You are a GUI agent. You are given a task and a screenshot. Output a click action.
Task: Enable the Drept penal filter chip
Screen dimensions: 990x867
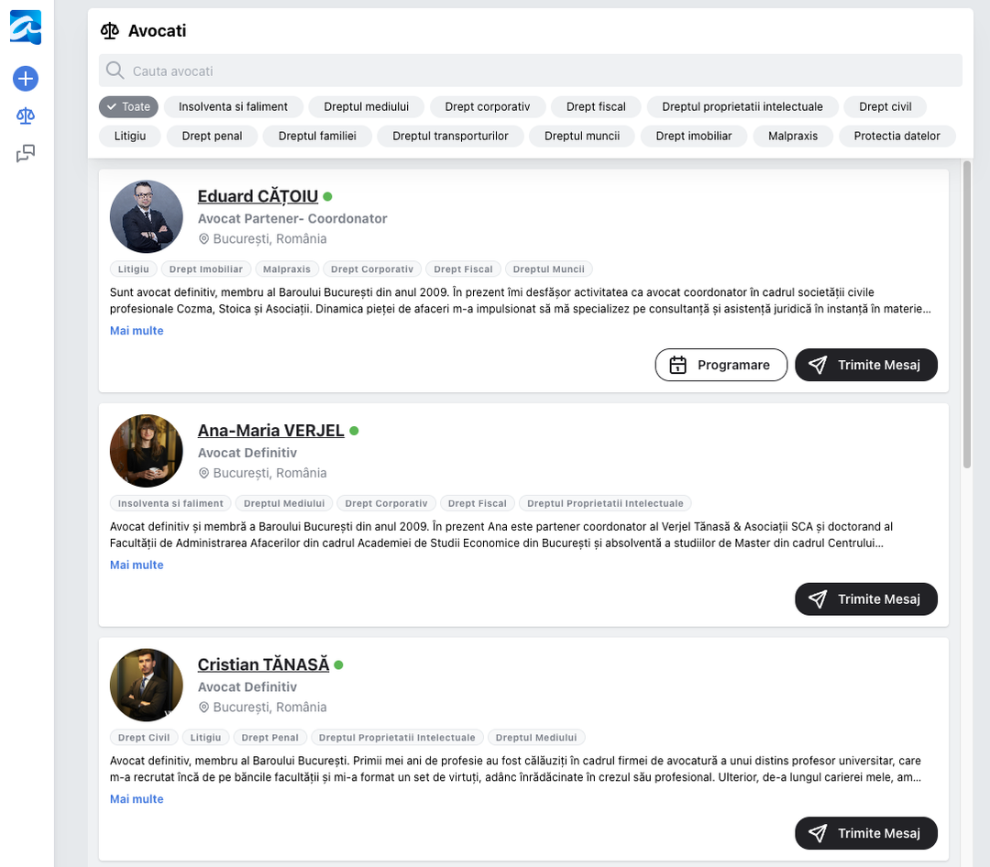click(212, 136)
